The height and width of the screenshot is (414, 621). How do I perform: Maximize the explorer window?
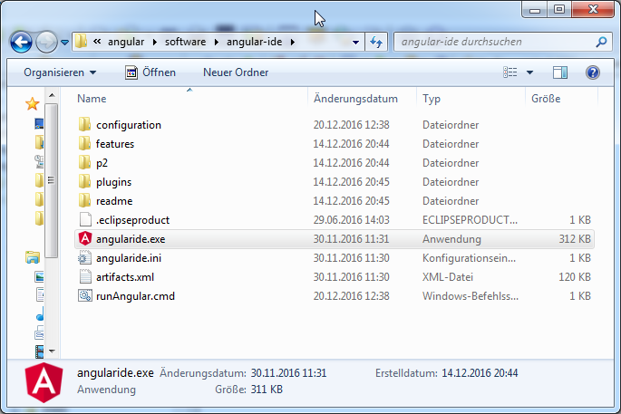point(559,9)
